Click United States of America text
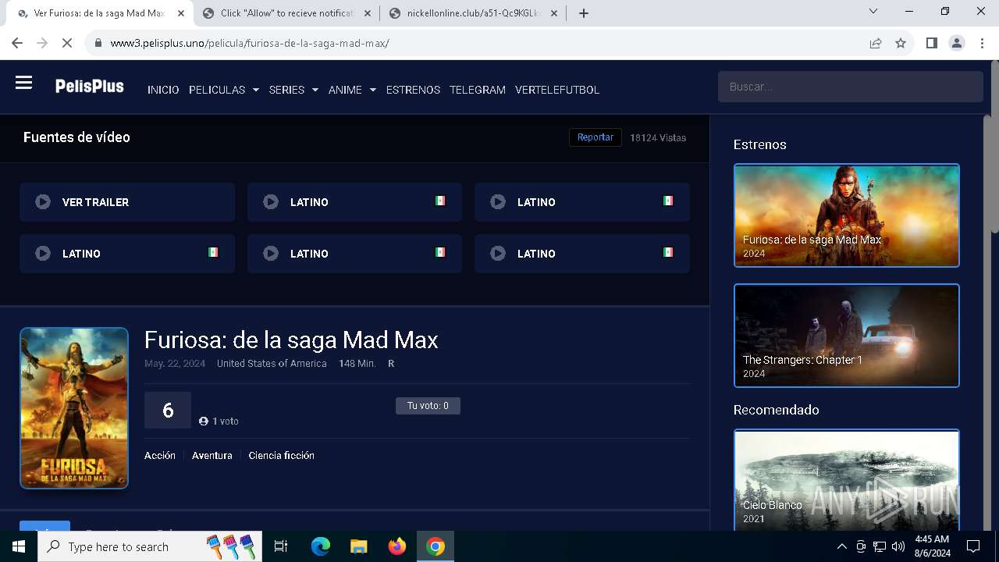The width and height of the screenshot is (999, 562). coord(272,364)
